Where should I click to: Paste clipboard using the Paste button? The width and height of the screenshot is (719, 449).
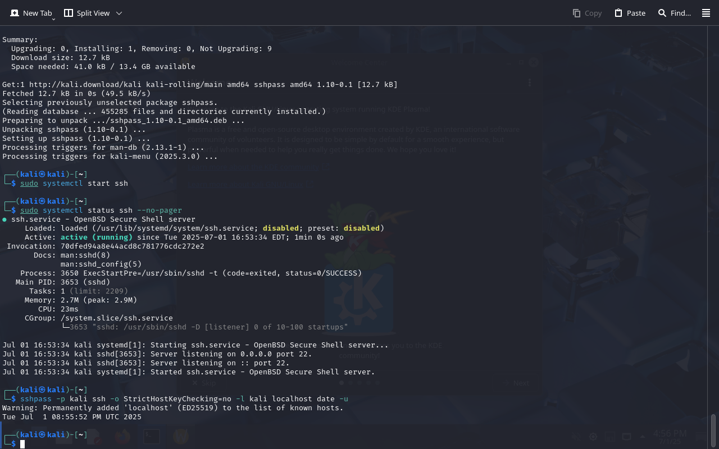click(x=630, y=13)
